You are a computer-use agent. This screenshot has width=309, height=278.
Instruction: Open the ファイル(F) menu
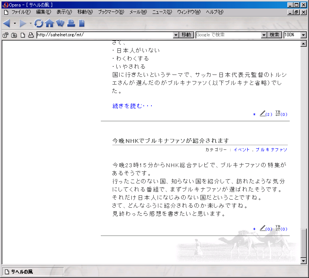[x=21, y=12]
